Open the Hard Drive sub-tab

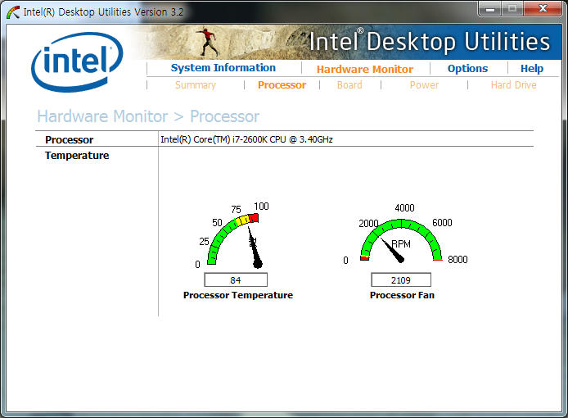[514, 85]
